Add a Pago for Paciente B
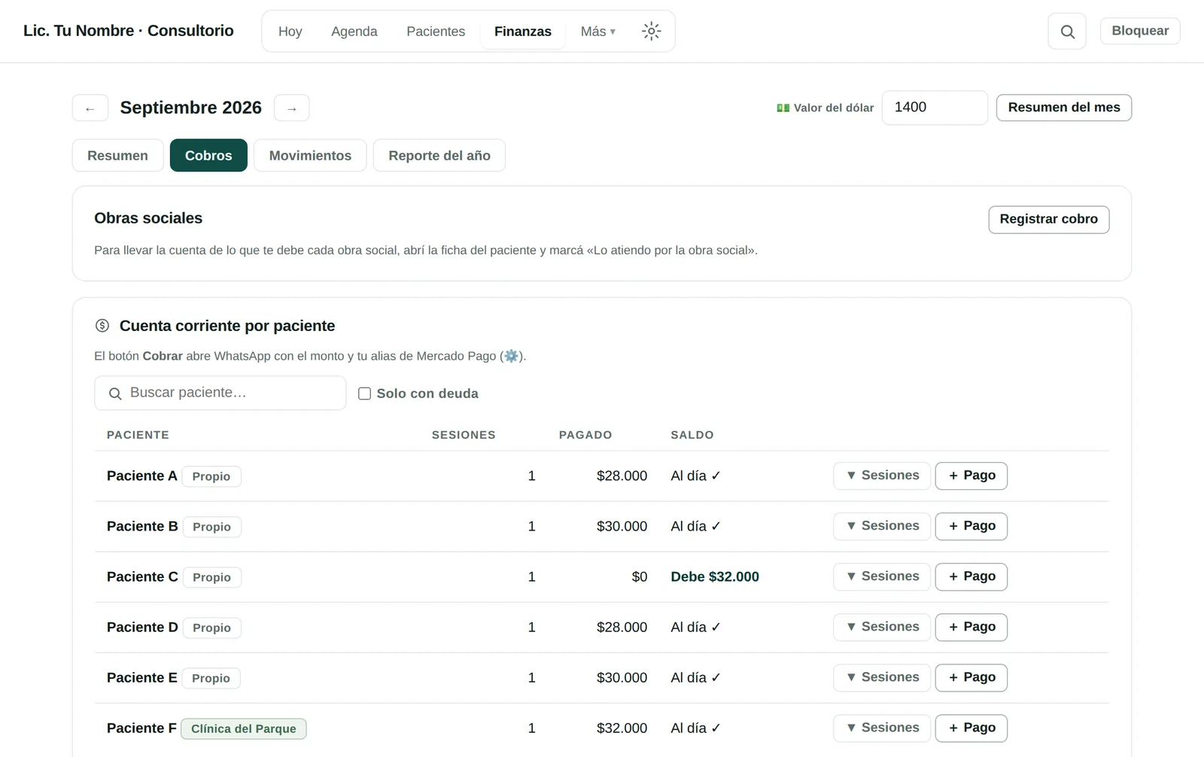Image resolution: width=1204 pixels, height=757 pixels. 971,526
